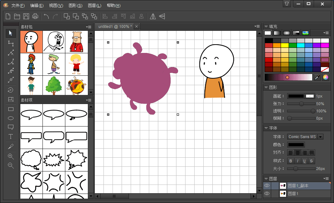The width and height of the screenshot is (334, 203).
Task: Select the text tool
Action: tap(11, 137)
